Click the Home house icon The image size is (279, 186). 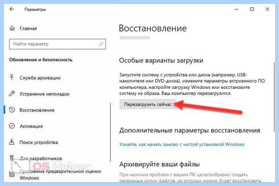click(12, 28)
